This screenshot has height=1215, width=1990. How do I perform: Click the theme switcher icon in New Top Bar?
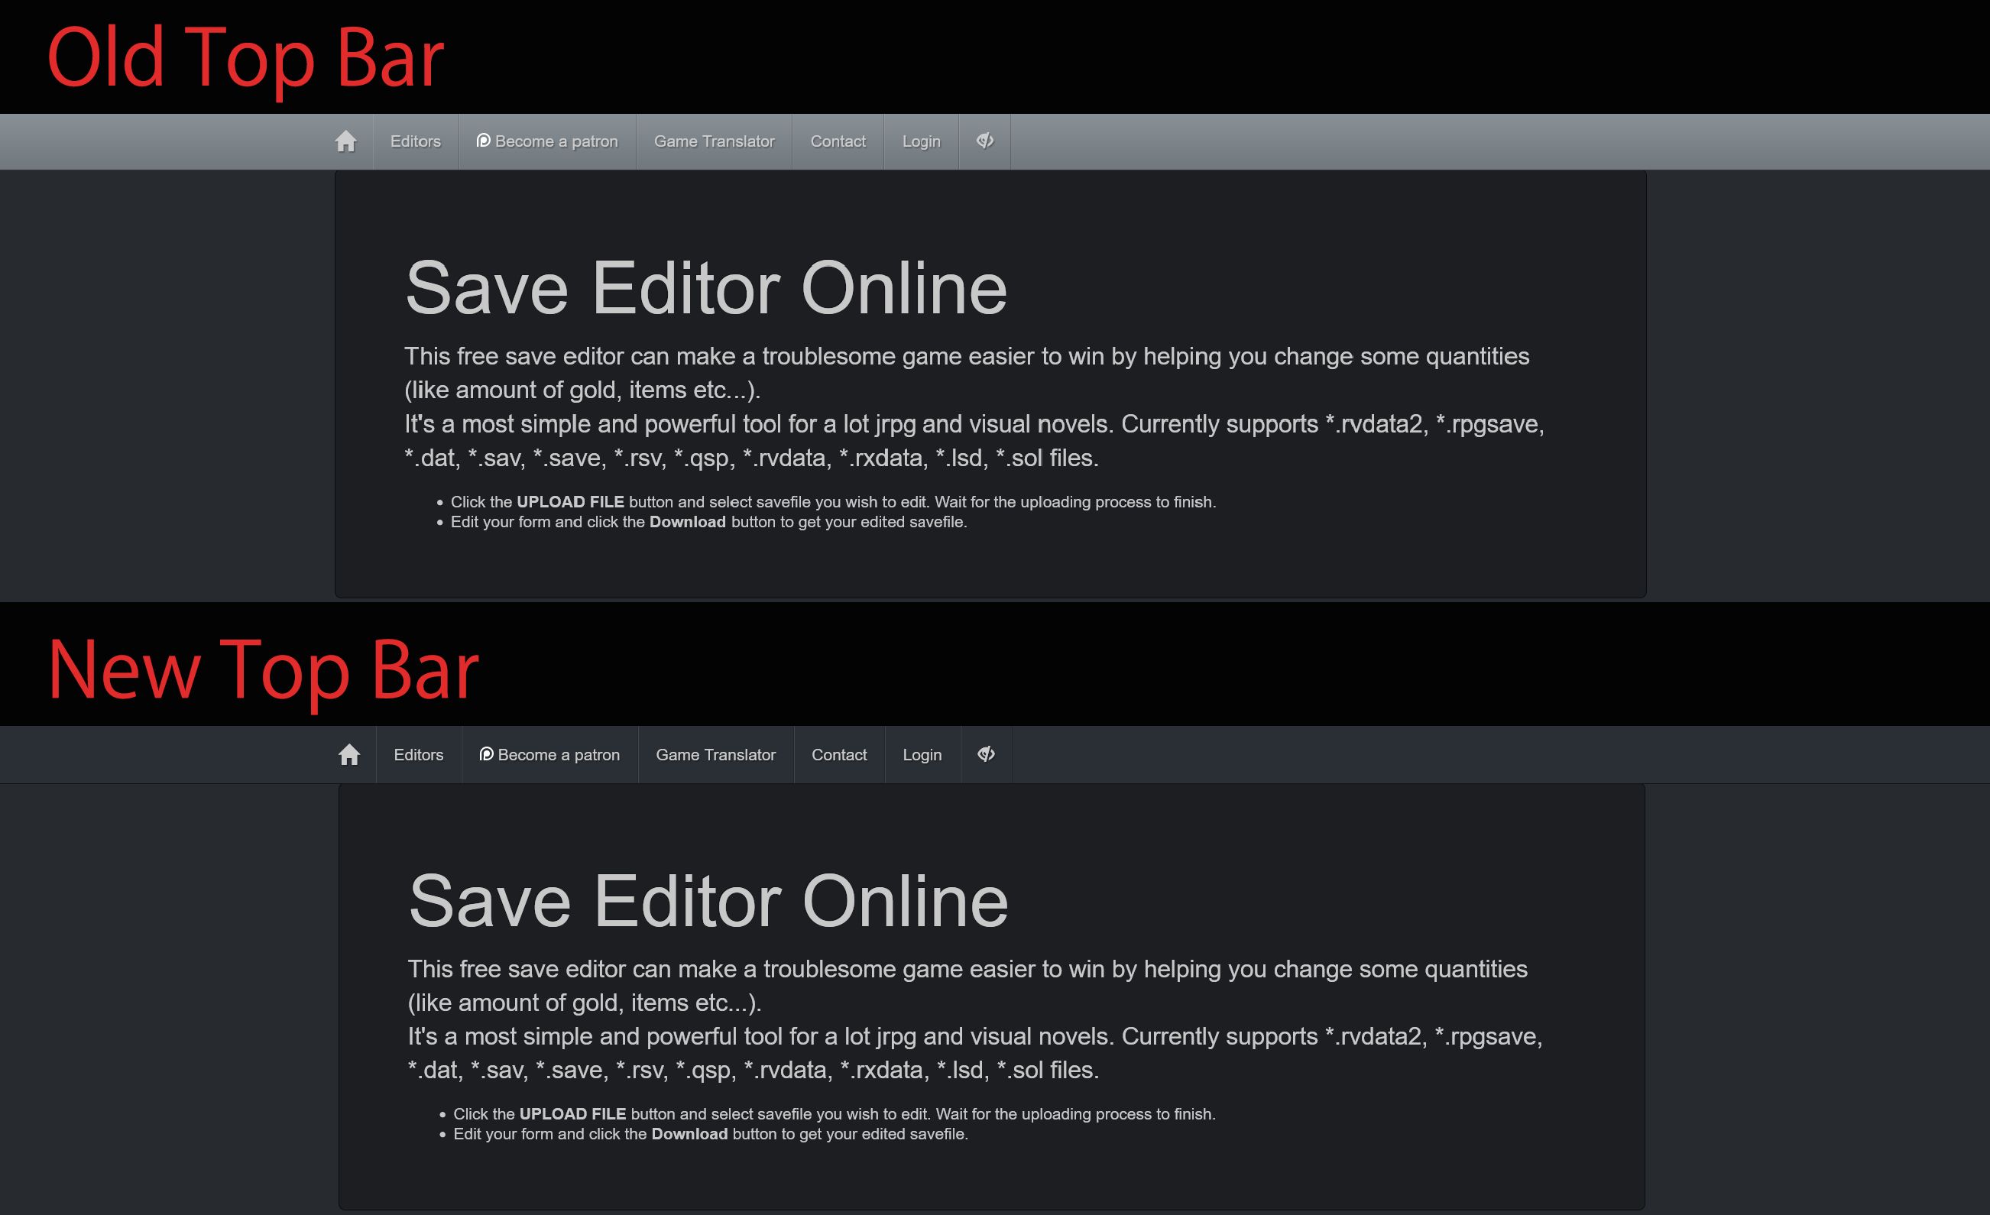coord(987,753)
